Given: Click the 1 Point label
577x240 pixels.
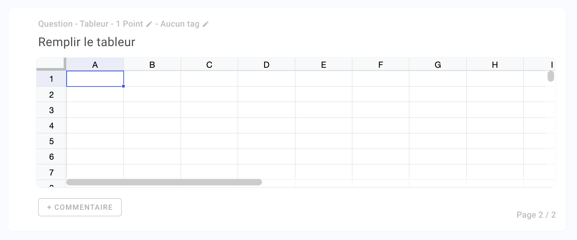Looking at the screenshot, I should point(129,24).
